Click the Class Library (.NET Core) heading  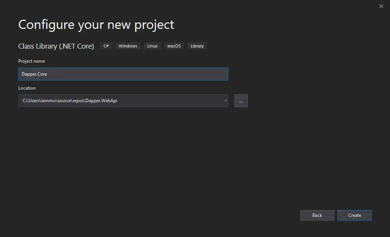coord(56,46)
